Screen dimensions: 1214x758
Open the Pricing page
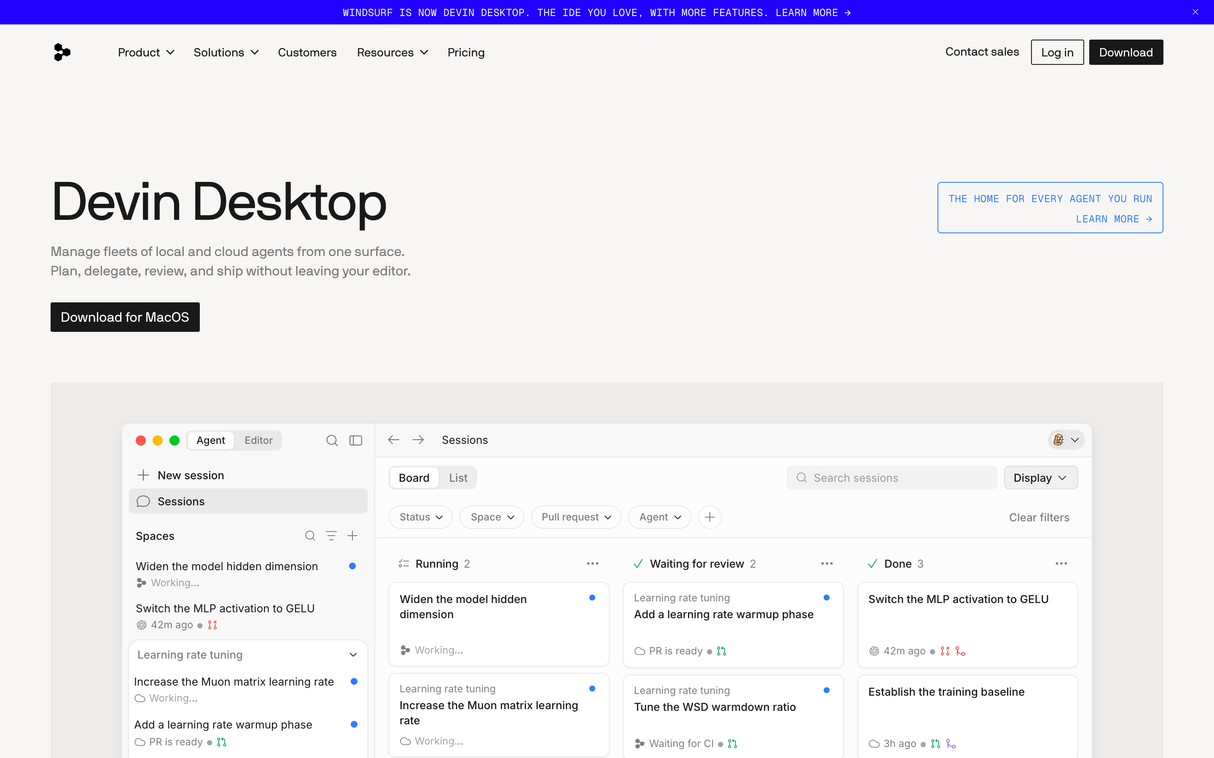point(466,52)
